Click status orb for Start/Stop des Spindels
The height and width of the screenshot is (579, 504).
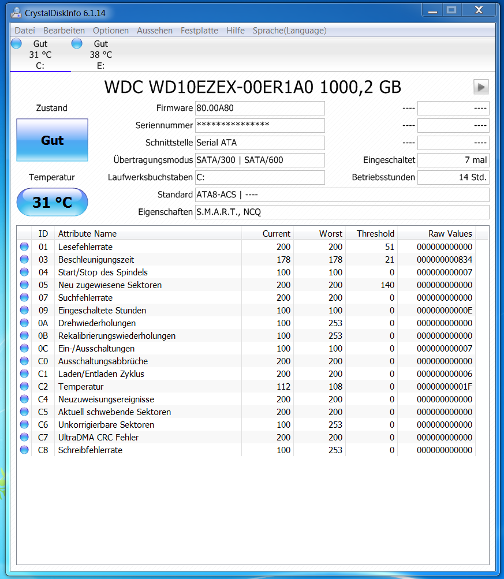click(24, 272)
